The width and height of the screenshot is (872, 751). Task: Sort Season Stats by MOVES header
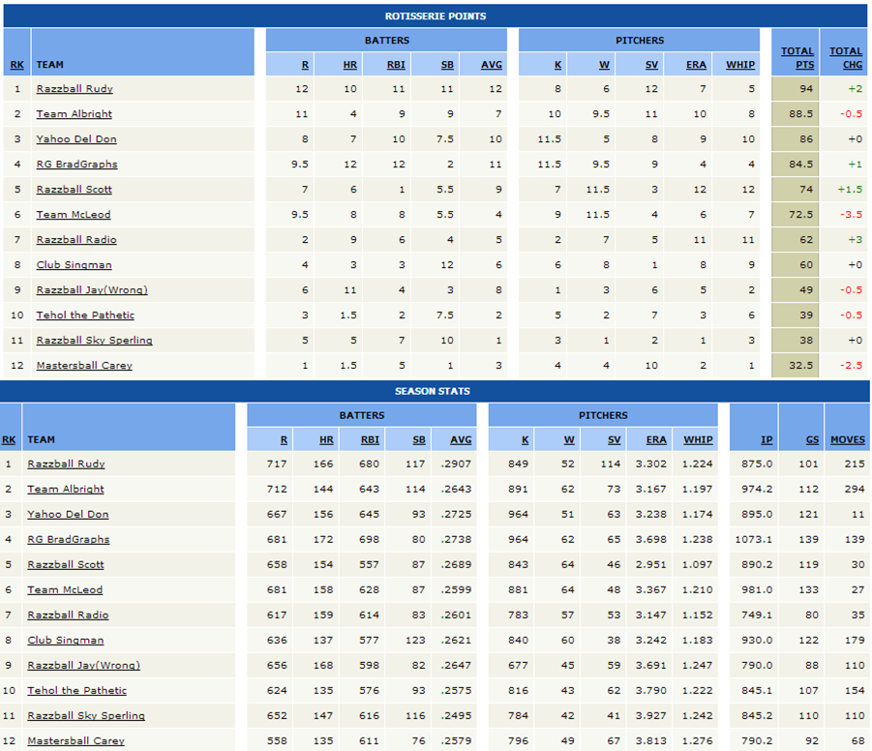[x=848, y=439]
